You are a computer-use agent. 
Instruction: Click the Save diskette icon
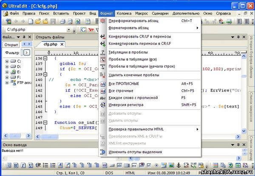53,22
